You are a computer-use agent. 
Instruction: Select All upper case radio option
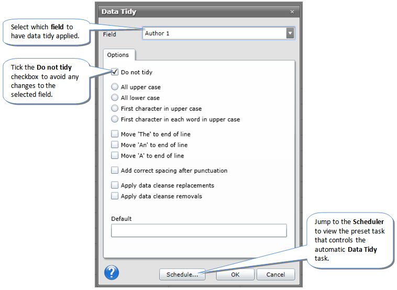[115, 87]
